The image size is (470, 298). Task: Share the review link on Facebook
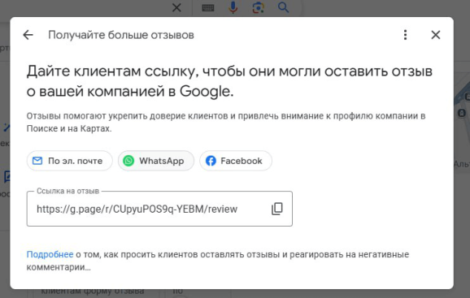[236, 161]
